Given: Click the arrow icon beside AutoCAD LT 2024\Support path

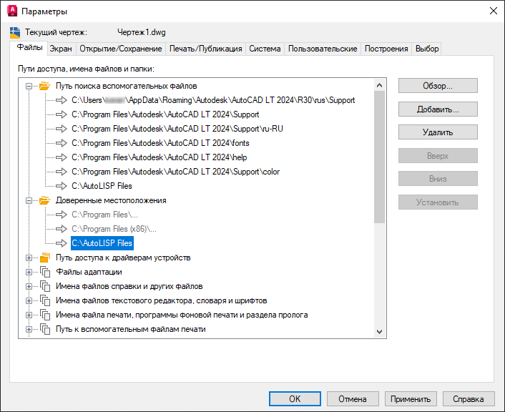Looking at the screenshot, I should click(x=62, y=114).
